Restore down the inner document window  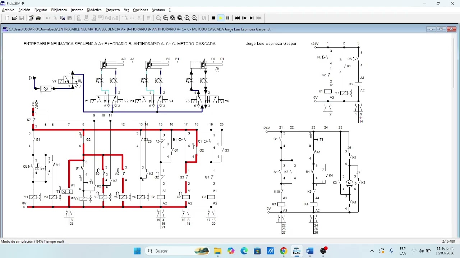click(441, 29)
